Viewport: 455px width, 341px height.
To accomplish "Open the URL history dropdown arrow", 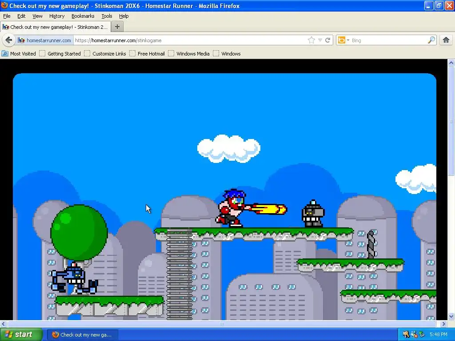I will pyautogui.click(x=320, y=40).
